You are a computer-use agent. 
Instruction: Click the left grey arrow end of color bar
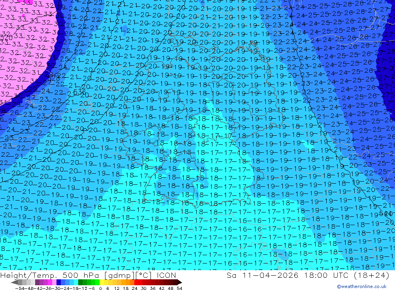14,282
